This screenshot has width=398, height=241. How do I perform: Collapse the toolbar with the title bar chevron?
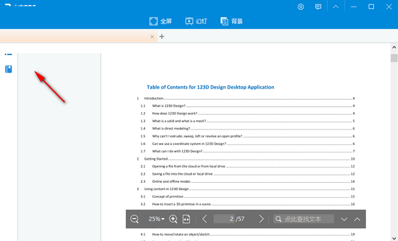(x=335, y=7)
